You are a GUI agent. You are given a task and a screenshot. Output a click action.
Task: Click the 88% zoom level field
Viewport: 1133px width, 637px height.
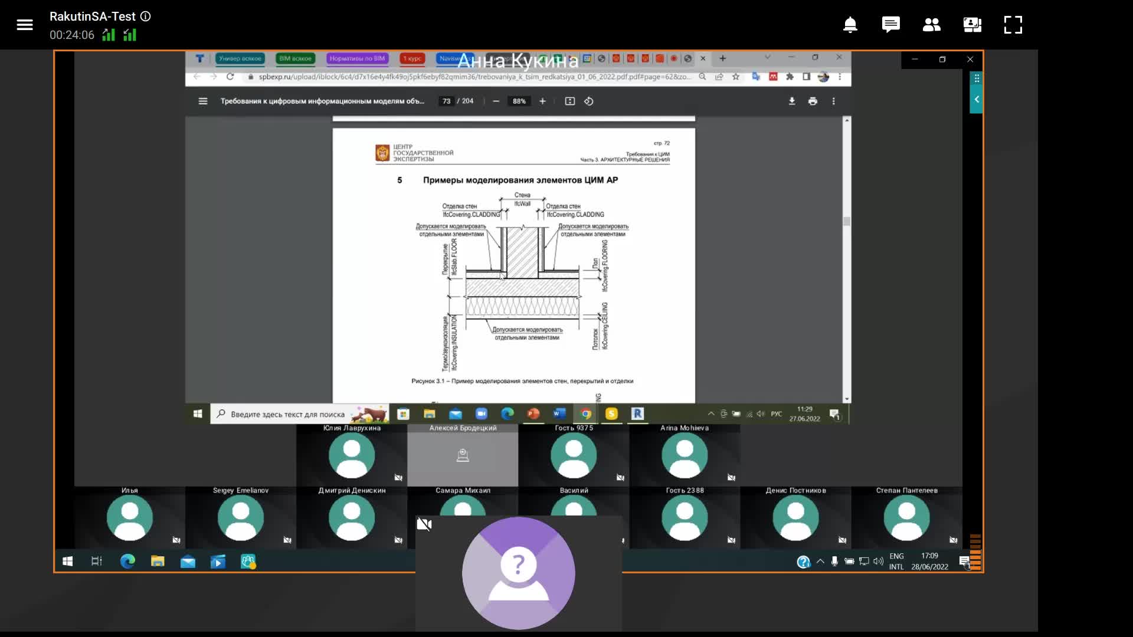click(519, 101)
